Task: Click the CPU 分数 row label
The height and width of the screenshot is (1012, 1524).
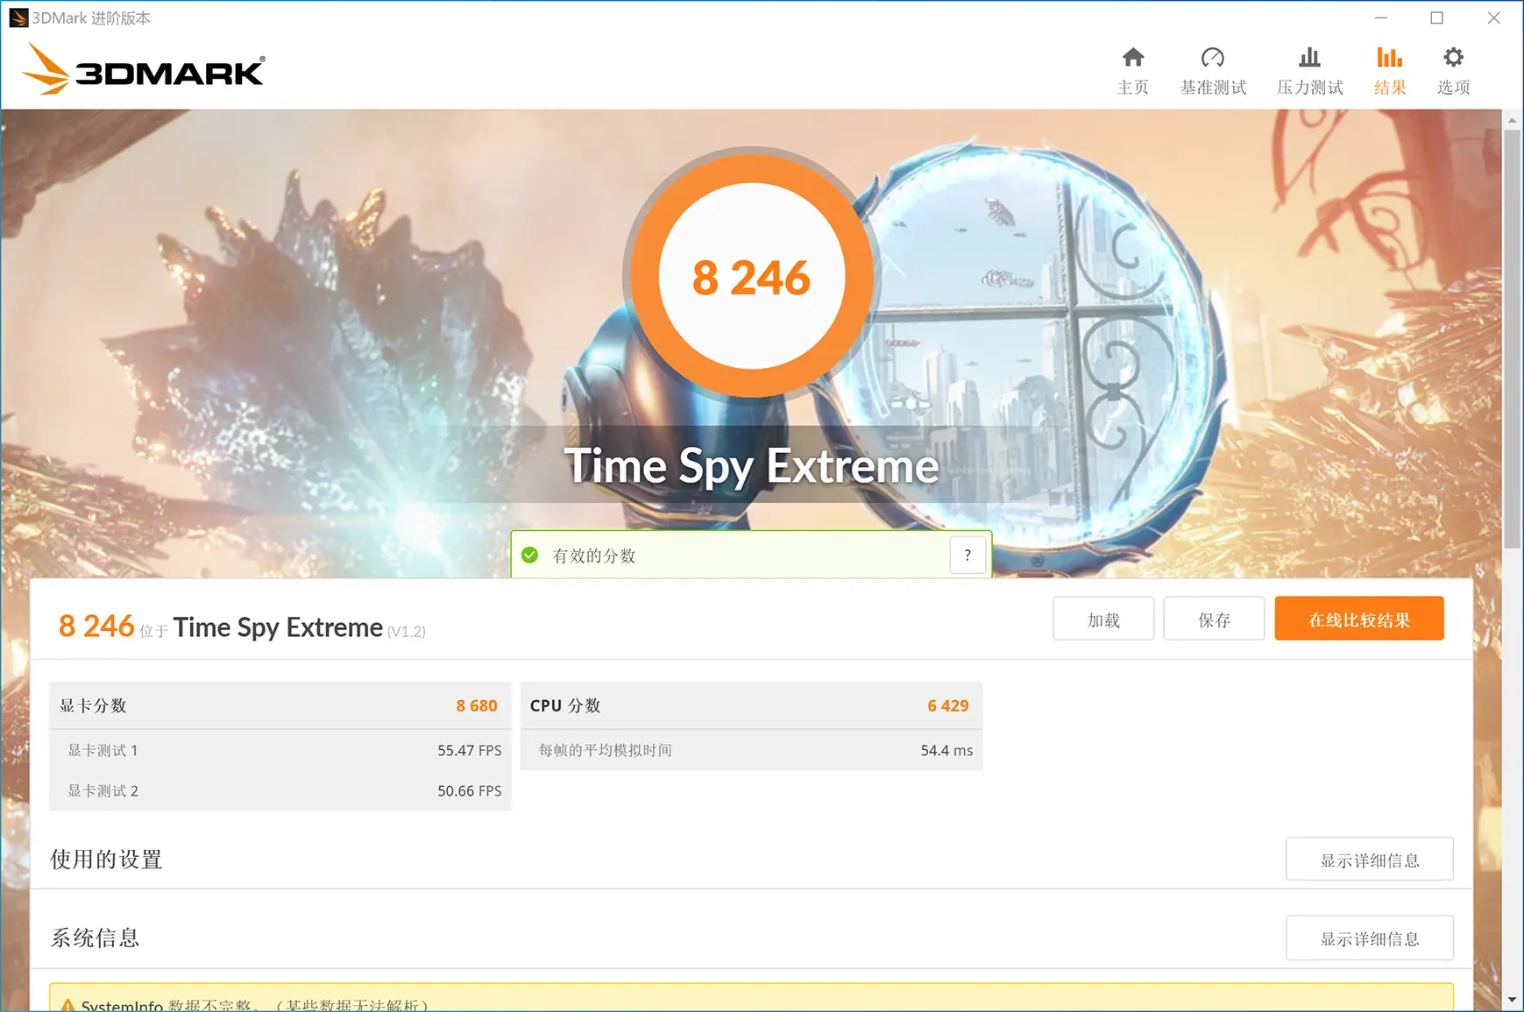Action: click(565, 705)
